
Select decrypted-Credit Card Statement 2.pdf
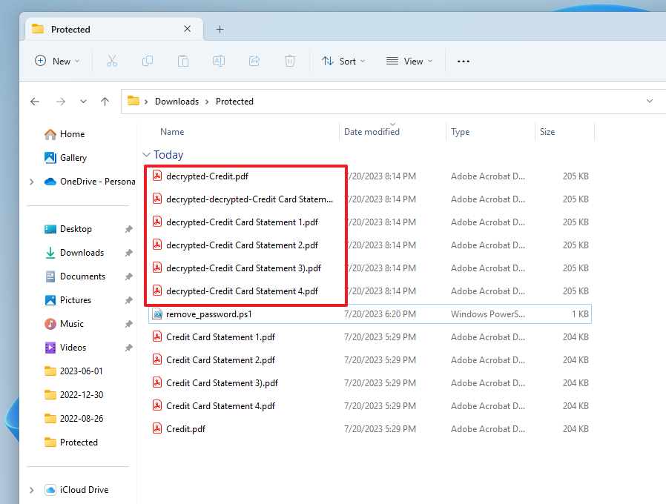(x=369, y=245)
